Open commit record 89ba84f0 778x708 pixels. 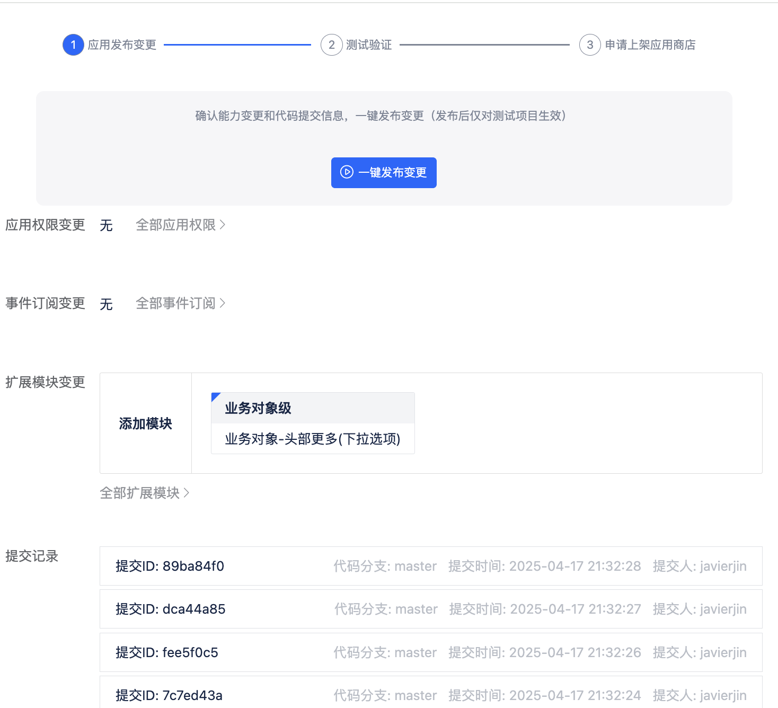pos(430,566)
